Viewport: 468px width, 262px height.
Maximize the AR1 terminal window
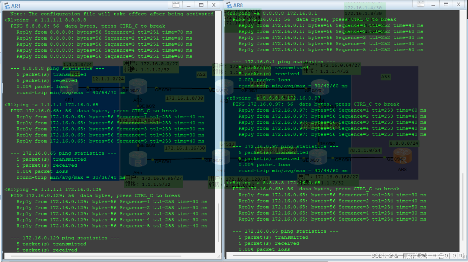201,5
